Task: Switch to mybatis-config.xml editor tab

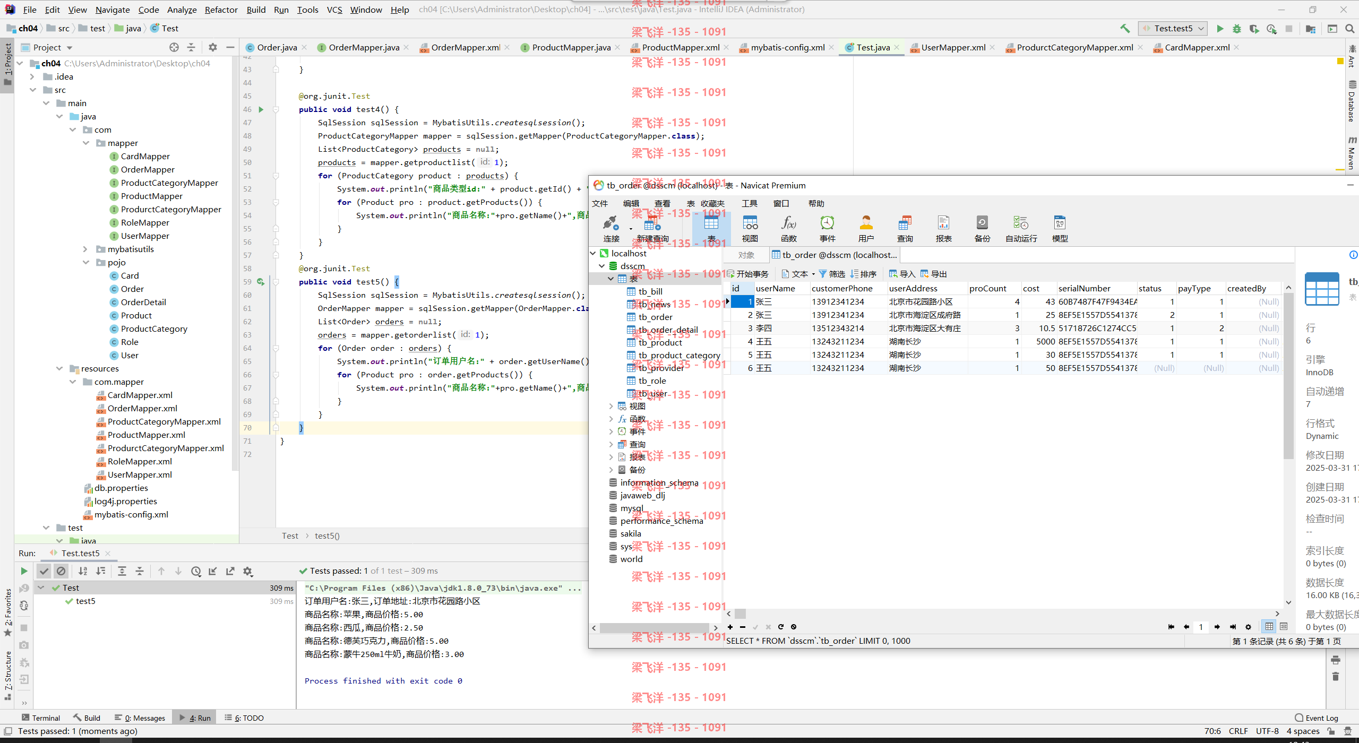Action: coord(787,47)
